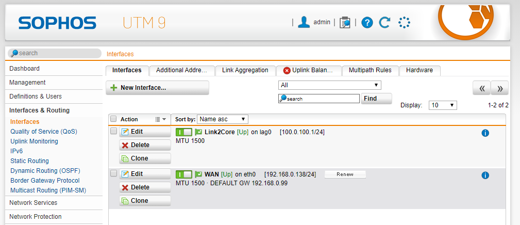520x225 pixels.
Task: Open the Display count dropdown
Action: pos(443,105)
